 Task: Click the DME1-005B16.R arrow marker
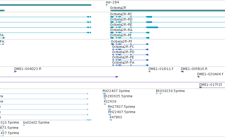(x=182, y=72)
